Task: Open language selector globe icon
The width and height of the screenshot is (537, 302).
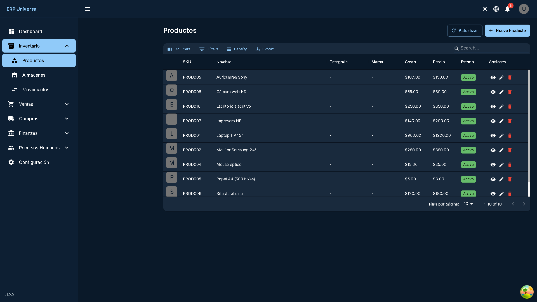Action: tap(496, 9)
